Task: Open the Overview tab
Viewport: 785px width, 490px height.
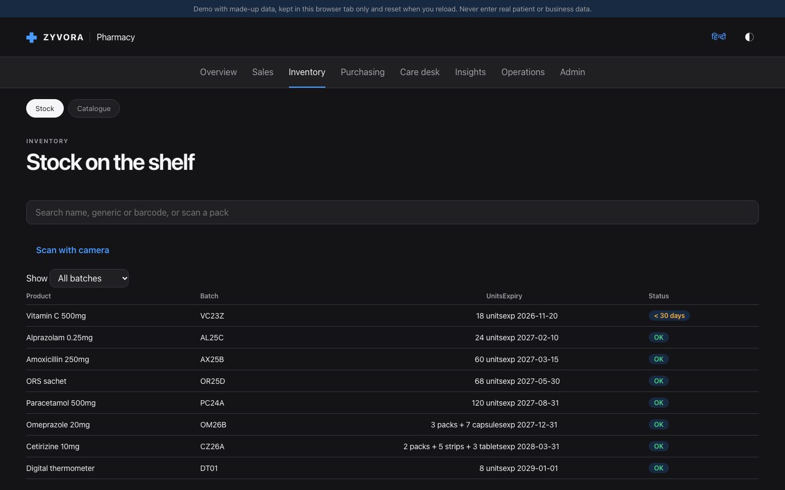Action: pos(218,72)
